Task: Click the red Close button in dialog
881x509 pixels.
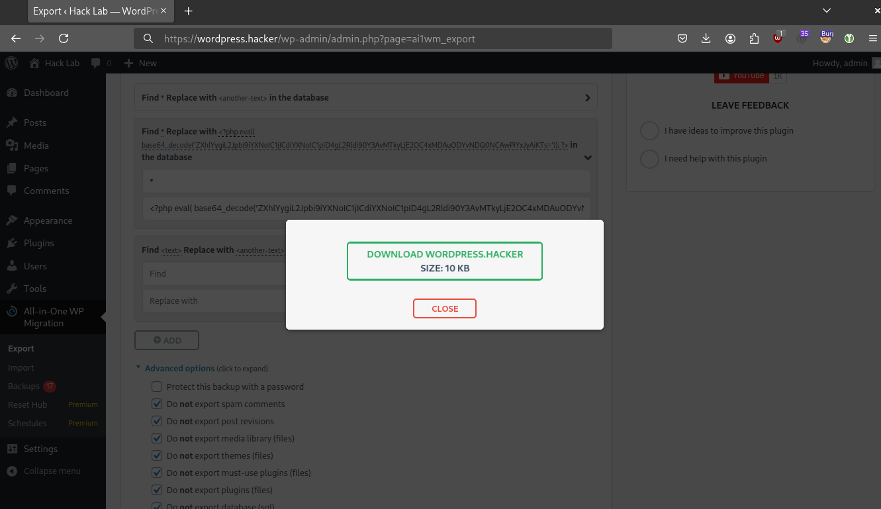Action: pyautogui.click(x=445, y=308)
